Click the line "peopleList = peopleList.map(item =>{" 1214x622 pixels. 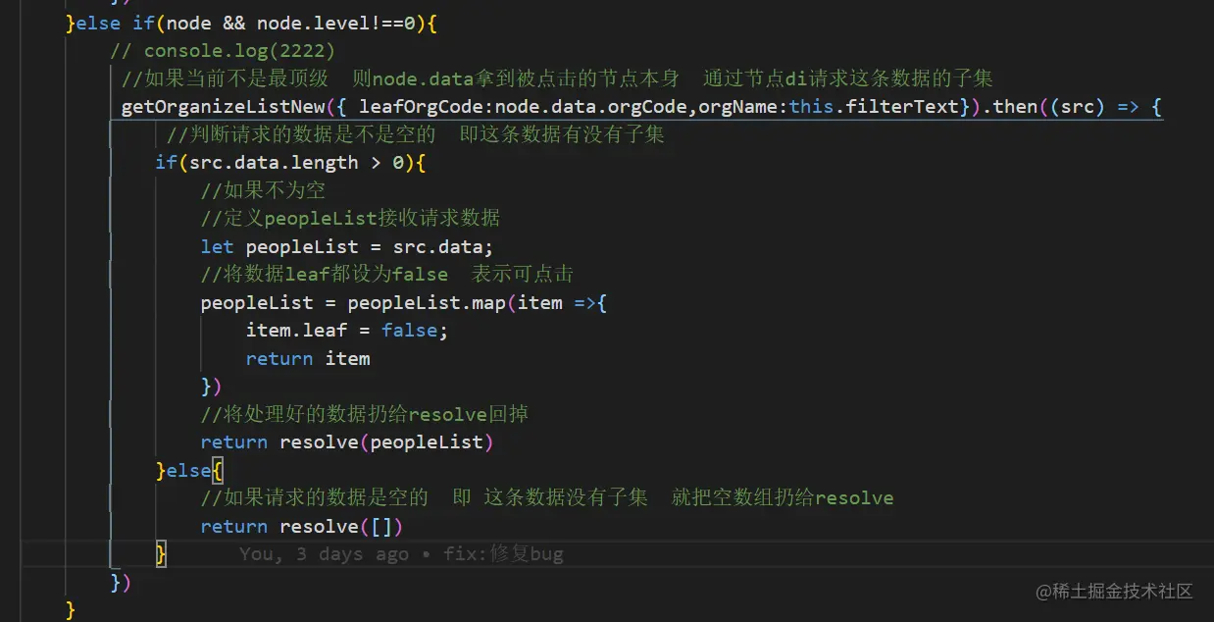[x=404, y=302]
